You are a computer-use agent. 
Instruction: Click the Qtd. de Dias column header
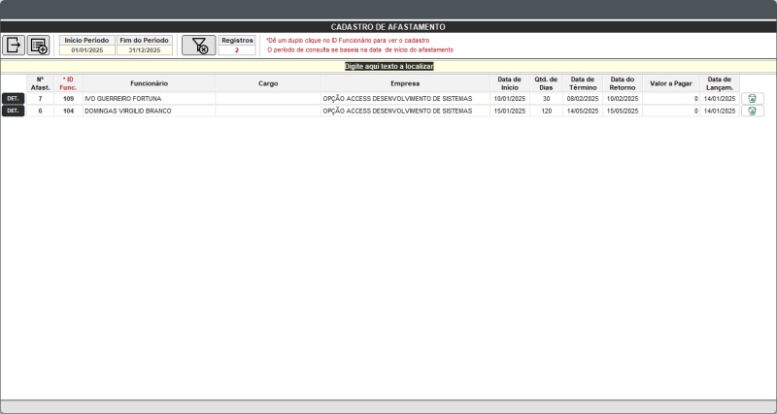[546, 83]
